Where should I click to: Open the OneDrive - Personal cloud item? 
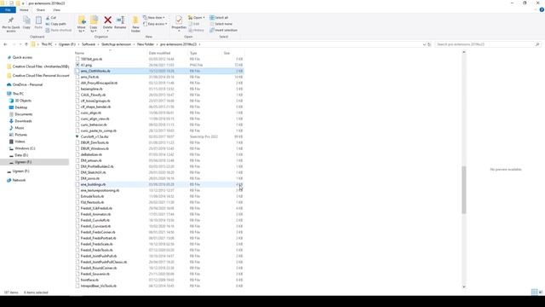(25, 84)
